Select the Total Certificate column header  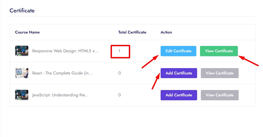(132, 32)
